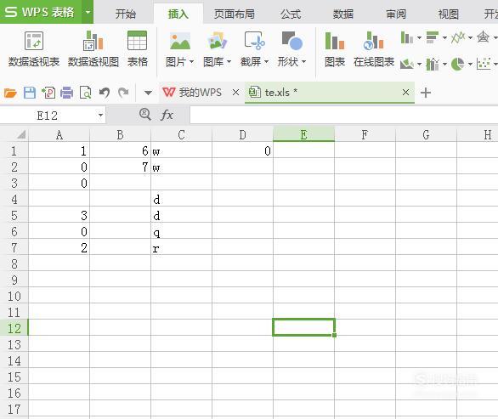498x419 pixels.
Task: Open print preview icon
Action: [86, 93]
